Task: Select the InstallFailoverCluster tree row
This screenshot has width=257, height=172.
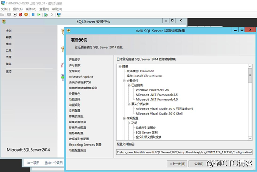Action: click(145, 76)
